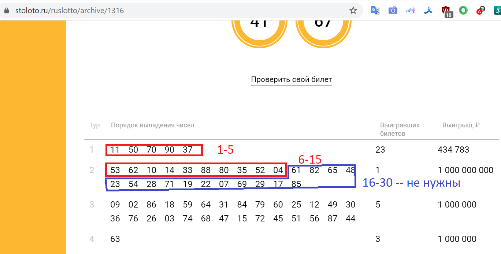
Task: Click the 'Проверить свой билет' link
Action: (291, 79)
